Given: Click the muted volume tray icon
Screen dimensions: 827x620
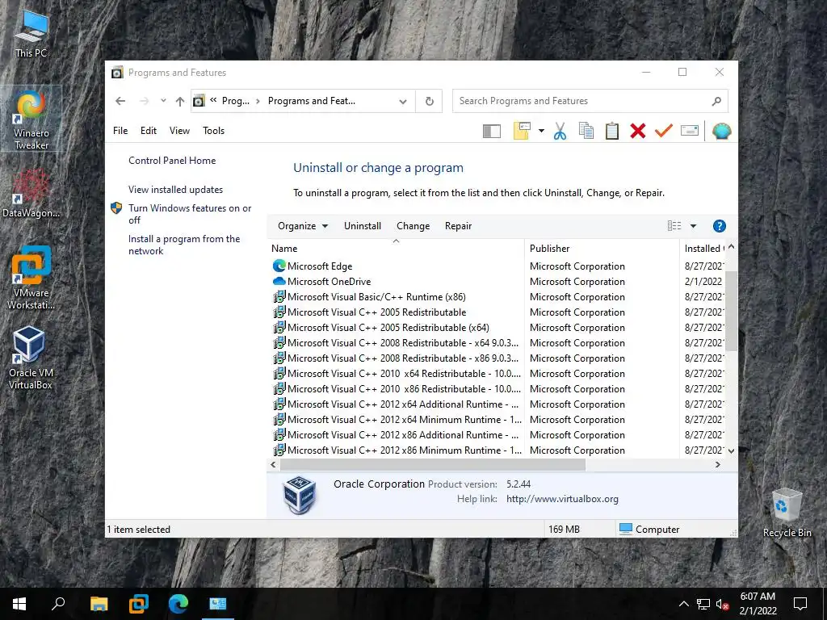Looking at the screenshot, I should [723, 604].
